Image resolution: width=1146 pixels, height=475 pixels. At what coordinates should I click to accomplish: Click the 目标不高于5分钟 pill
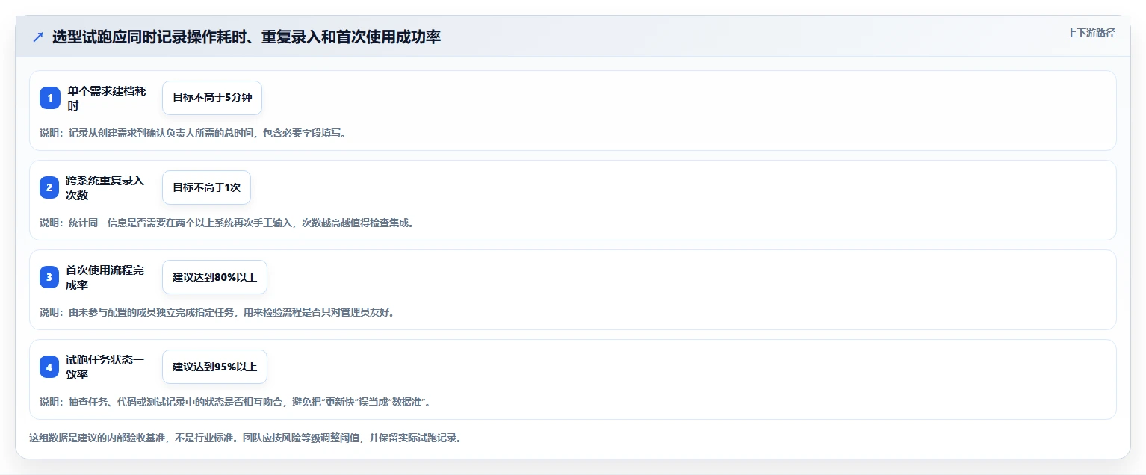[212, 98]
